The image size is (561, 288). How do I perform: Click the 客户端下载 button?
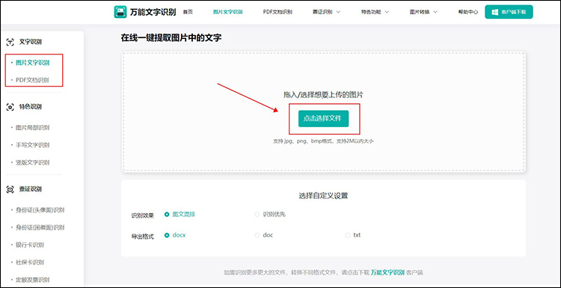coord(509,12)
